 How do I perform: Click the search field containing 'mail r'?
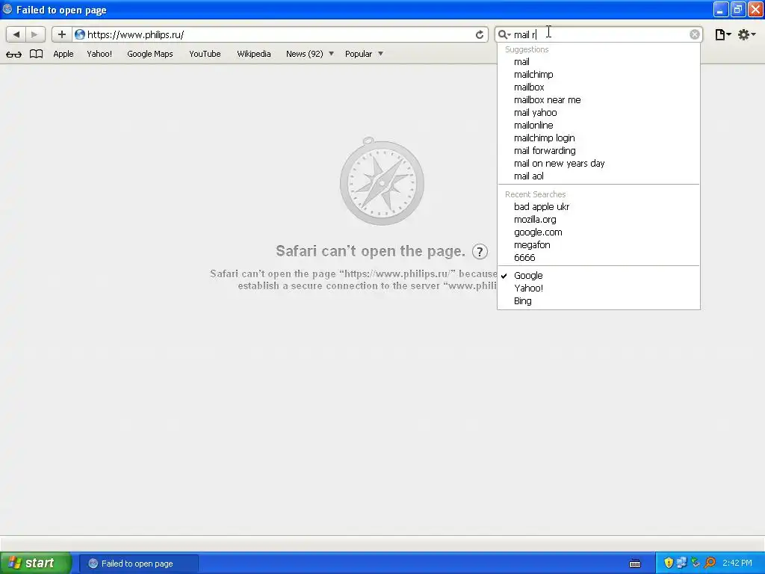[x=600, y=34]
